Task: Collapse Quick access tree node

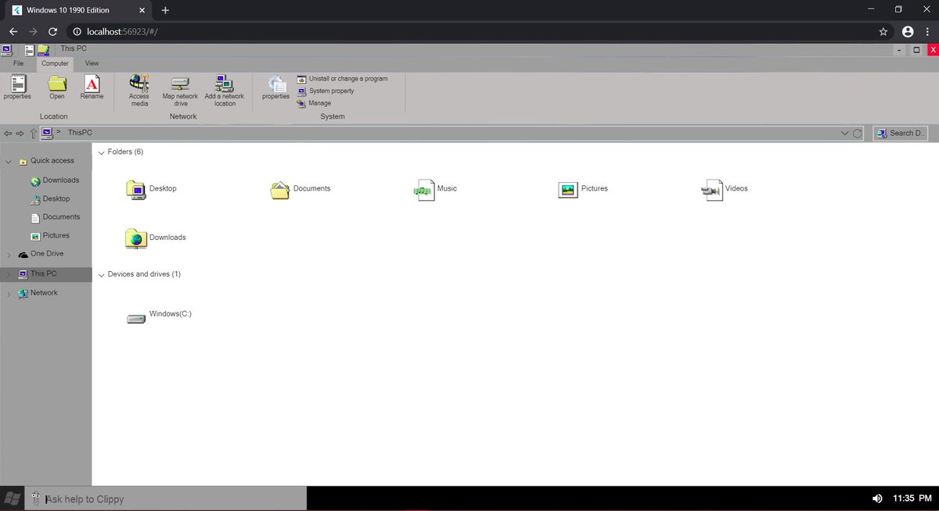Action: point(9,162)
